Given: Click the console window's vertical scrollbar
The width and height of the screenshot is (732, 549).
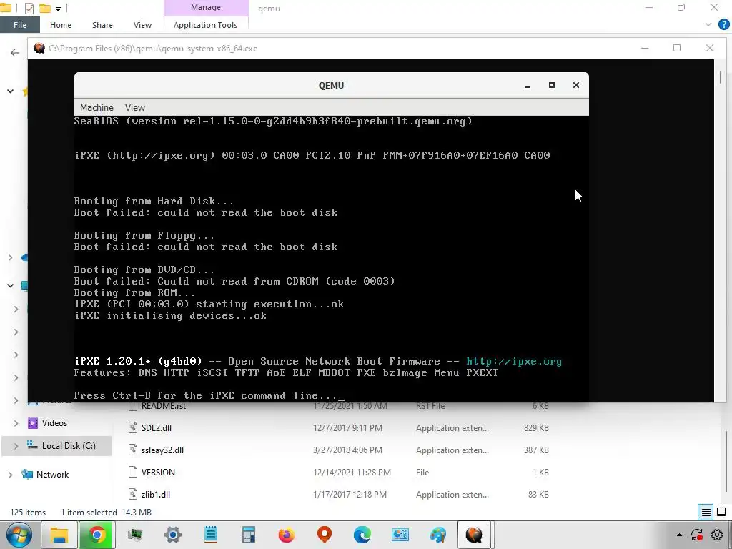Looking at the screenshot, I should point(721,77).
